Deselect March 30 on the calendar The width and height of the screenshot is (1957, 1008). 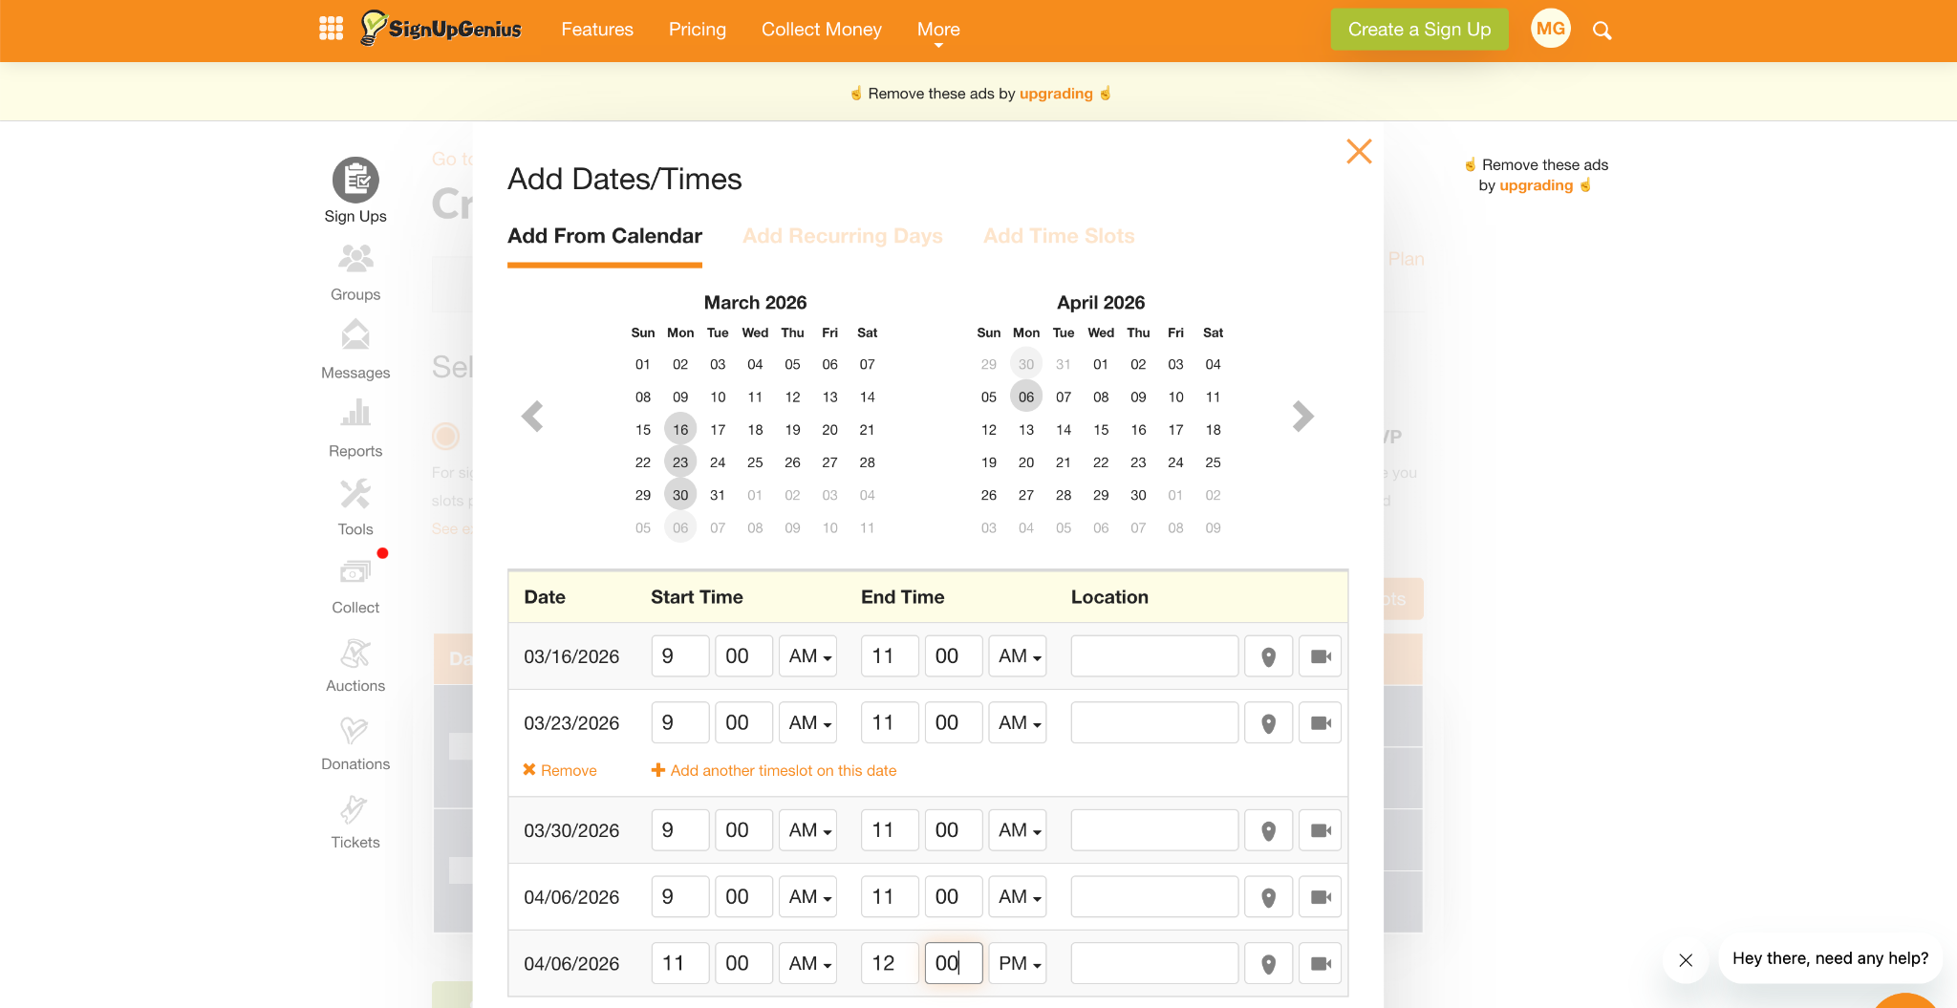[x=680, y=494]
